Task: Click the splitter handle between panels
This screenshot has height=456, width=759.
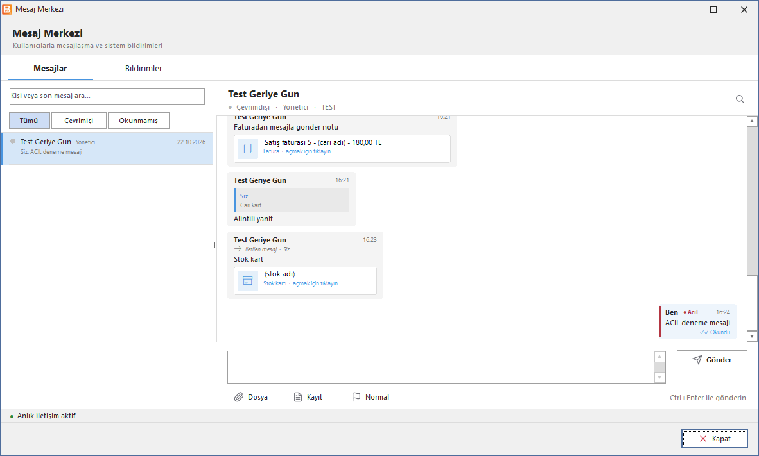Action: point(214,245)
